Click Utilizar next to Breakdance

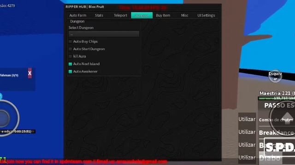click(x=247, y=132)
